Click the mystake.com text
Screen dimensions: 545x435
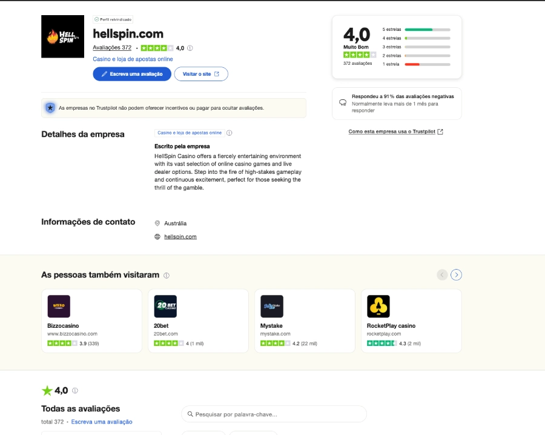[276, 334]
